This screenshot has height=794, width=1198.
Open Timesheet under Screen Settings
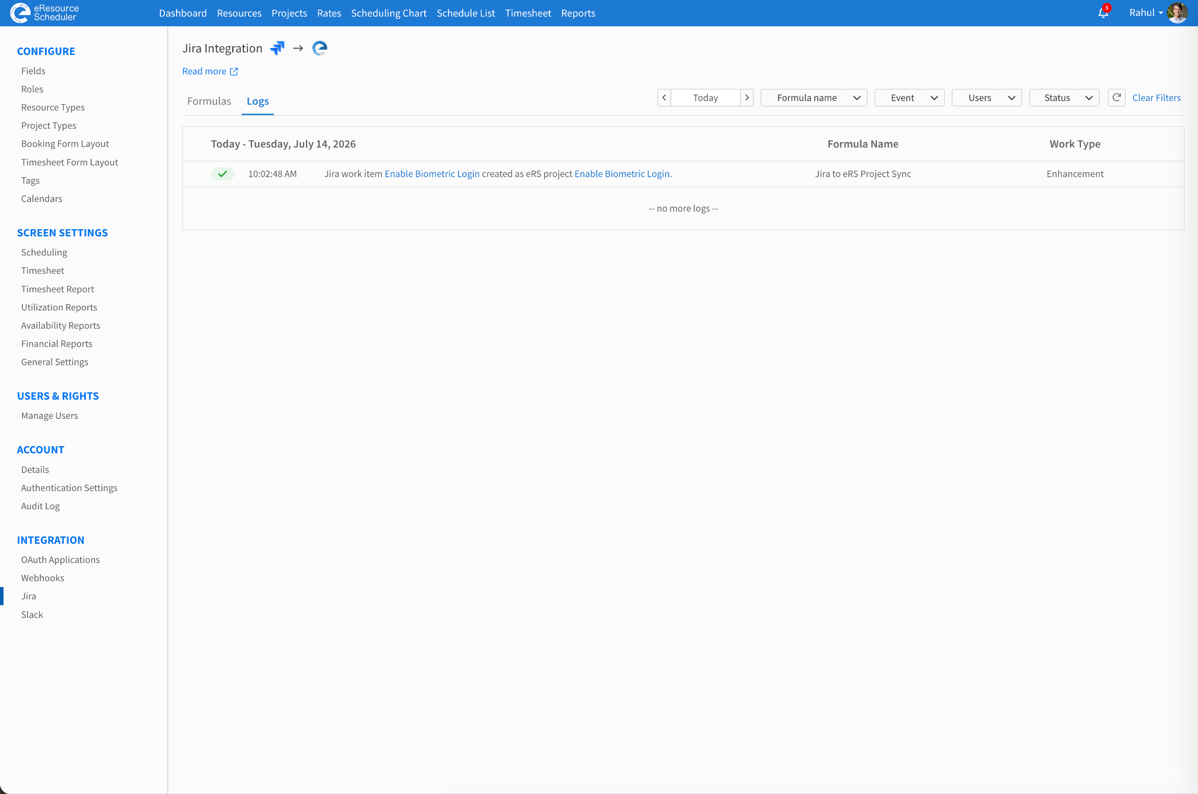point(43,270)
